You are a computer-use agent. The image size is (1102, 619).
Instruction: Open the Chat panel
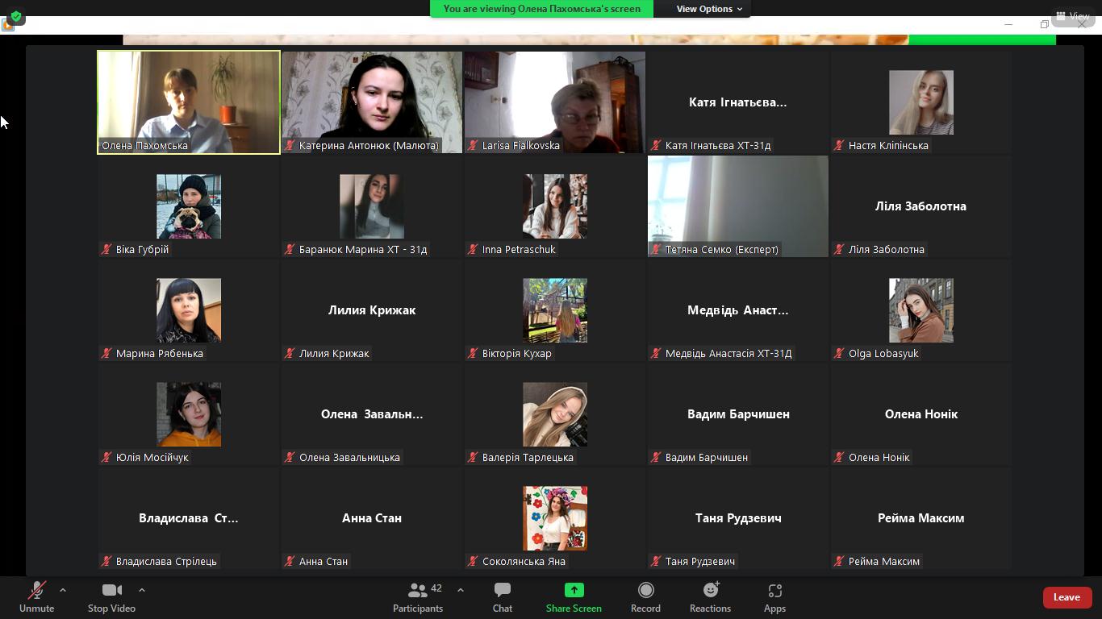[x=502, y=596]
